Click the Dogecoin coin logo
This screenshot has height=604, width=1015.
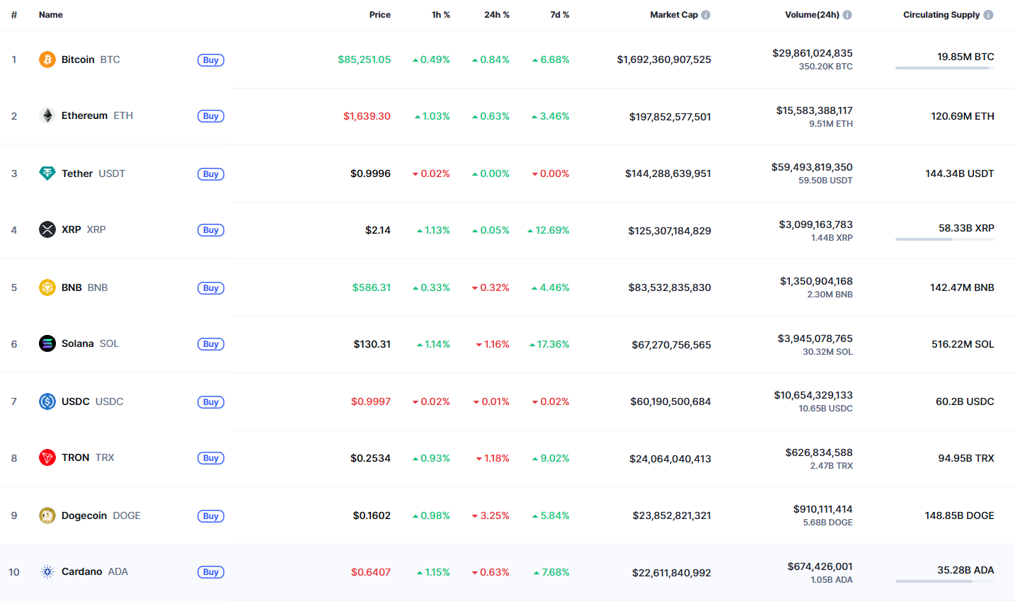click(47, 515)
